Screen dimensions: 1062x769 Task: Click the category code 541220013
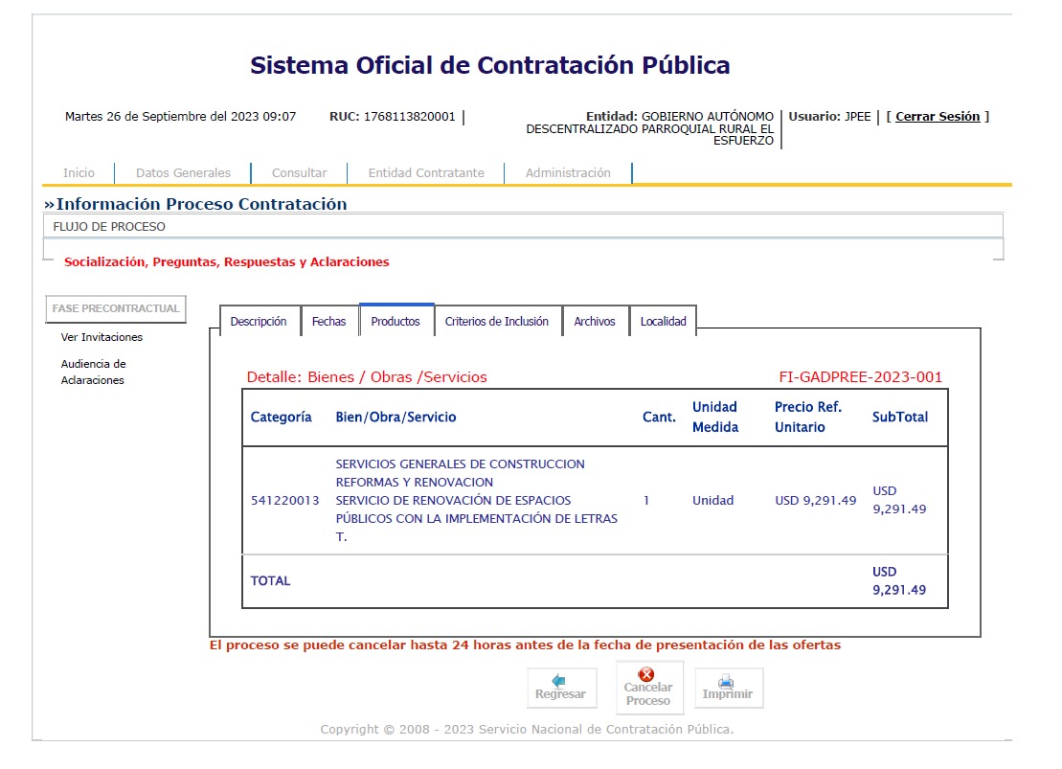284,501
